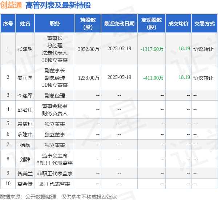218x200 pixels.
Task: Select the 交易方式 column header
Action: [205, 23]
